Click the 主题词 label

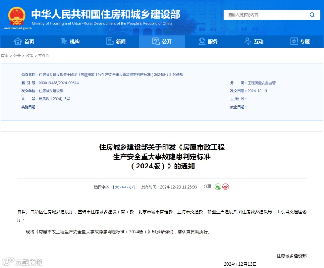pyautogui.click(x=238, y=99)
